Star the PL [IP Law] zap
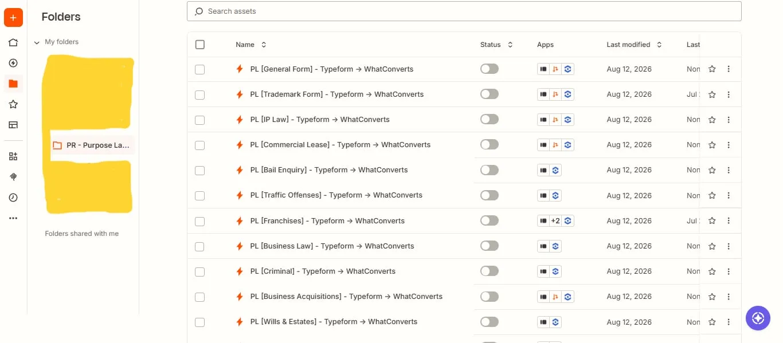Image resolution: width=783 pixels, height=343 pixels. 712,120
